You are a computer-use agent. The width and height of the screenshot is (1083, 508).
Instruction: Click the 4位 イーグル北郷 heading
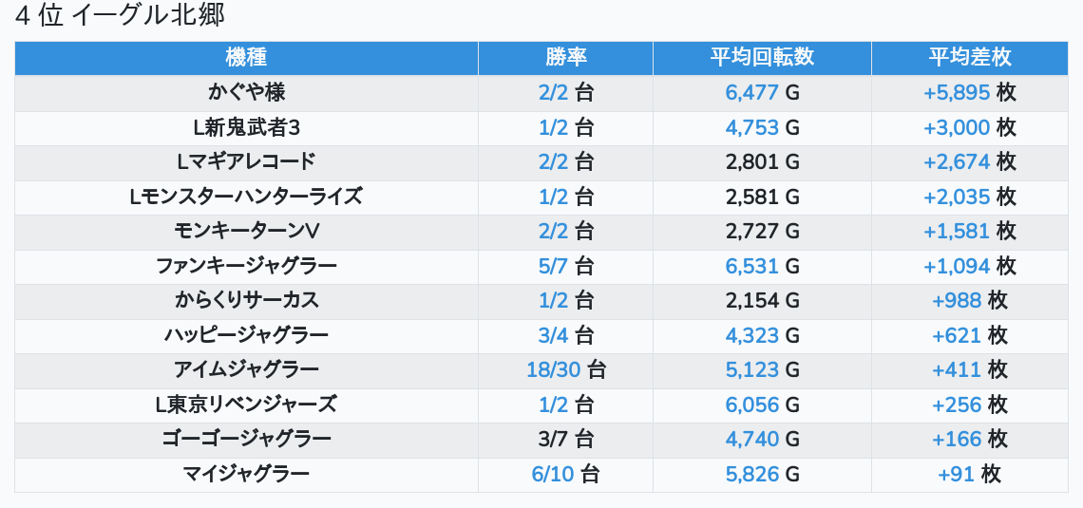121,16
